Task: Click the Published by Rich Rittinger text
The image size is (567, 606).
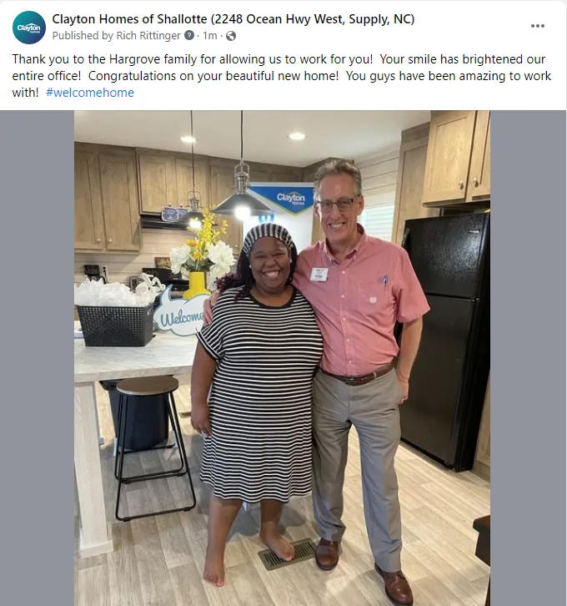Action: pyautogui.click(x=116, y=36)
